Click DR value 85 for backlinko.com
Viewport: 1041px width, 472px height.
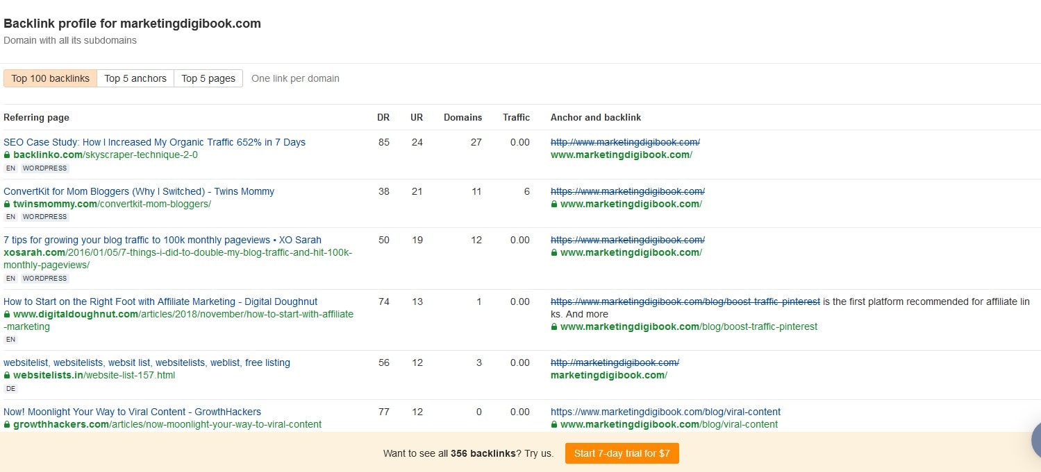tap(384, 142)
